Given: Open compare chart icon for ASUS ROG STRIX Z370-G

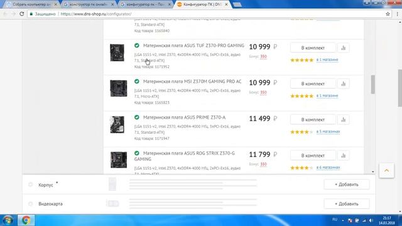Looking at the screenshot, I should pyautogui.click(x=344, y=156).
